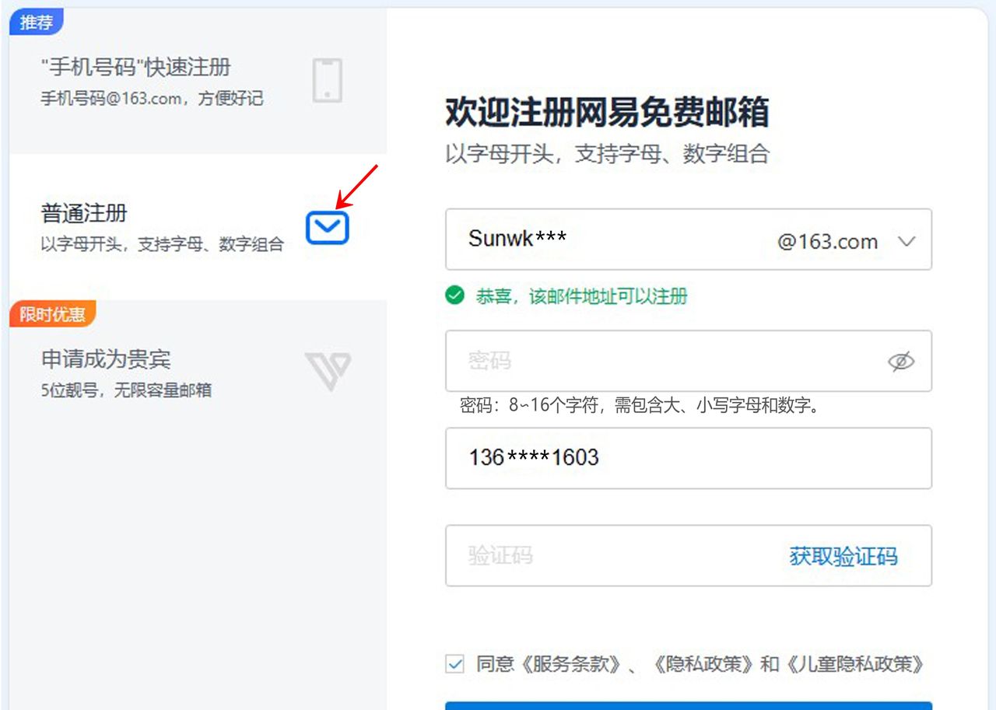This screenshot has height=710, width=996.
Task: Select the "手机号码"快速注册 tab
Action: pos(198,81)
